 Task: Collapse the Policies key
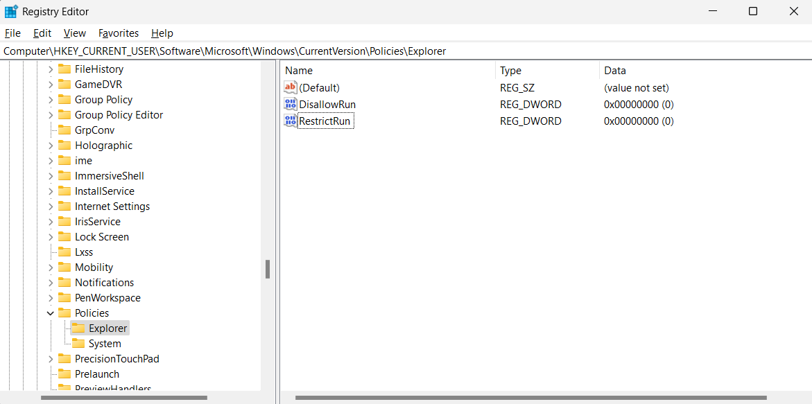[x=50, y=313]
